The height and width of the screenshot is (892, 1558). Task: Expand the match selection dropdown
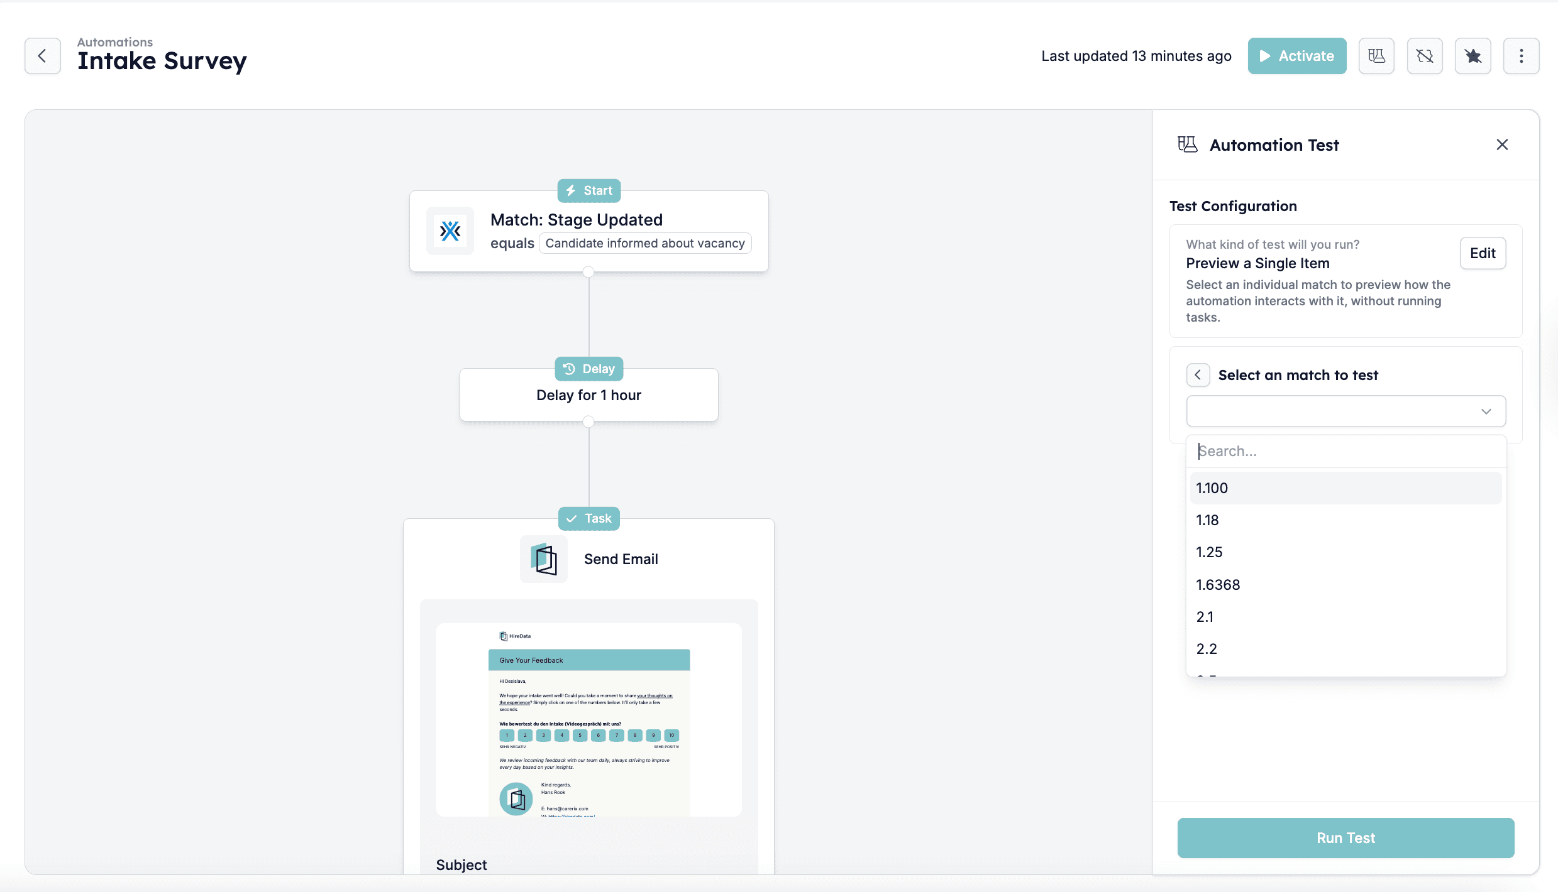1345,411
